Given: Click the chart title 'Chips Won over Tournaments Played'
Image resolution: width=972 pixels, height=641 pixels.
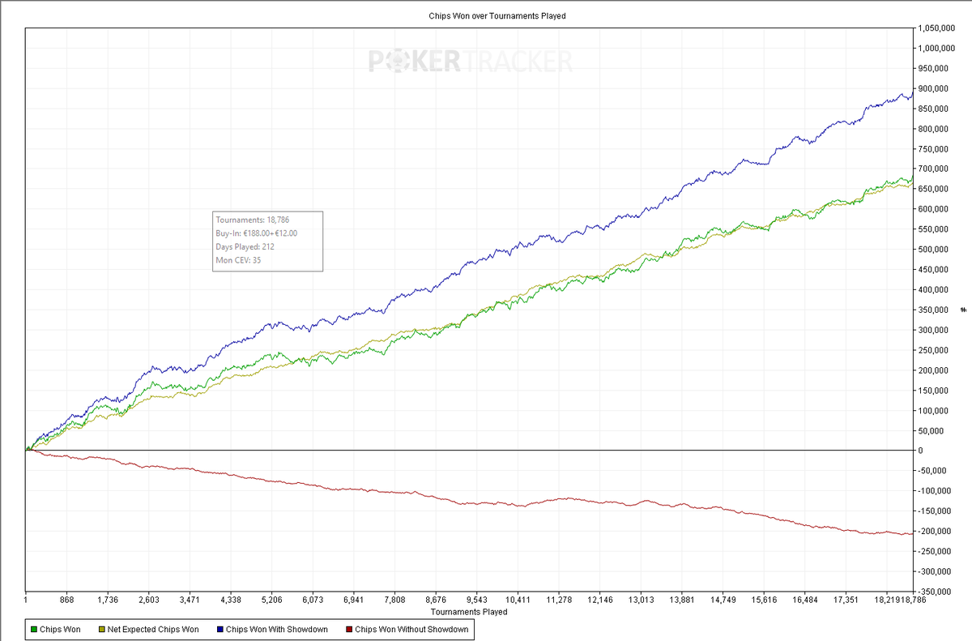Looking at the screenshot, I should coord(497,15).
